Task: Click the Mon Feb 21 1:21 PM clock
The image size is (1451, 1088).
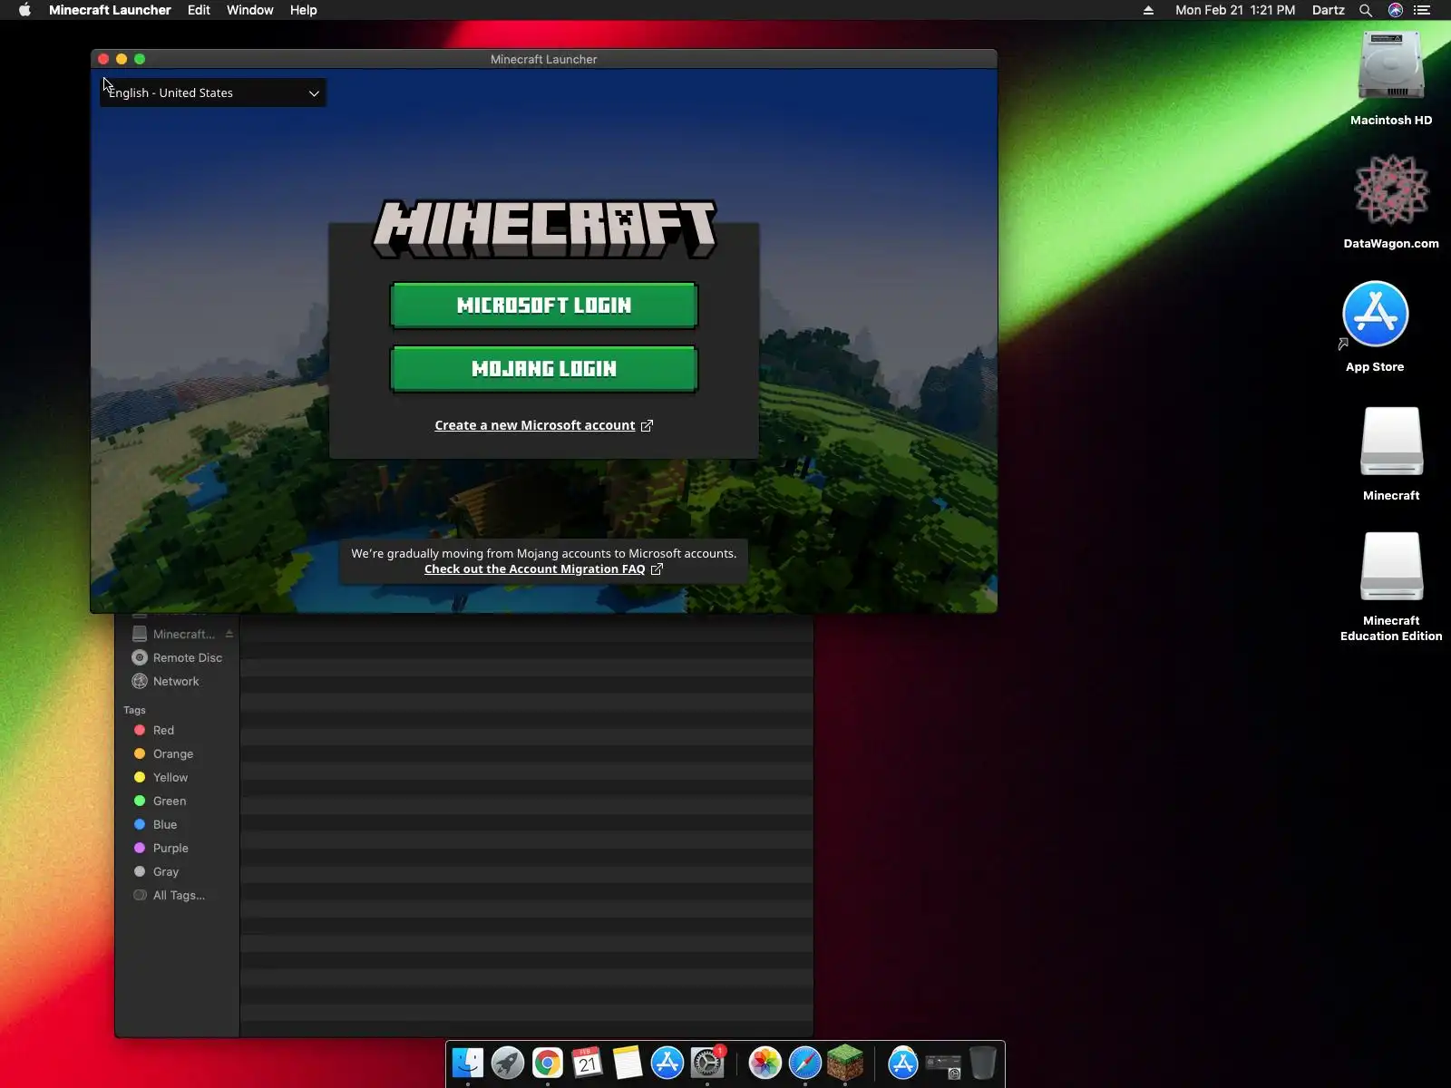Action: click(1235, 10)
